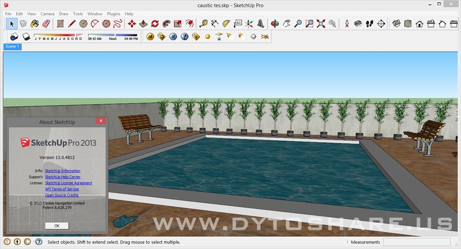The height and width of the screenshot is (249, 461).
Task: Select the Offset tool
Action: (x=189, y=24)
